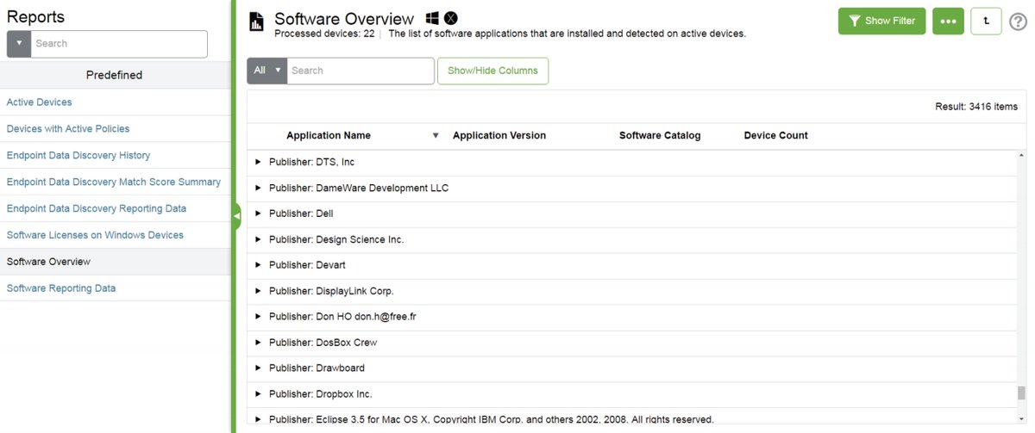This screenshot has height=433, width=1035.
Task: Open the Application Name column sort arrow
Action: click(x=436, y=136)
